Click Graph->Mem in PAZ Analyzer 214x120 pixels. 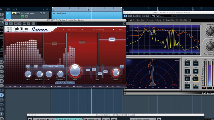click(170, 20)
